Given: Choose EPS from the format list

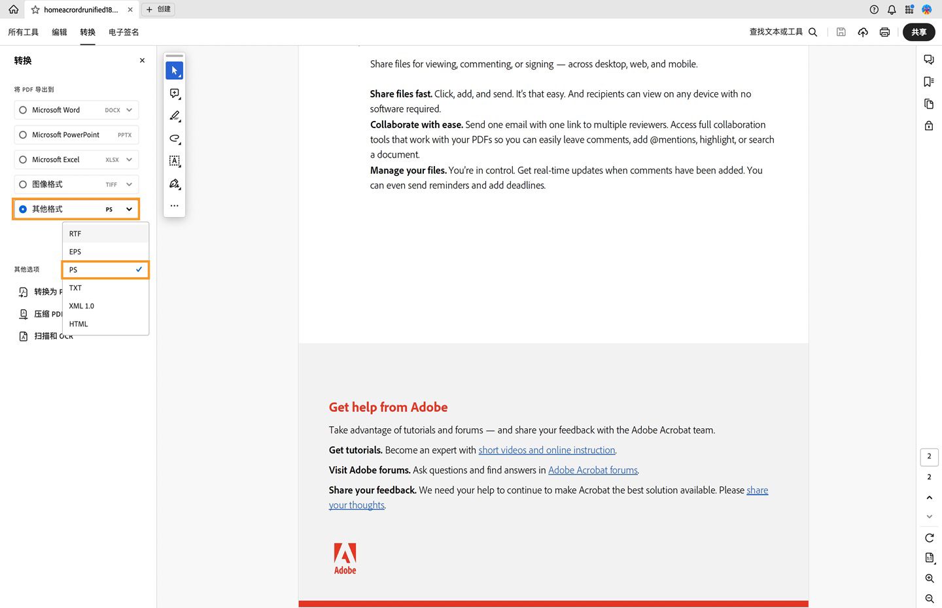Looking at the screenshot, I should pyautogui.click(x=105, y=252).
